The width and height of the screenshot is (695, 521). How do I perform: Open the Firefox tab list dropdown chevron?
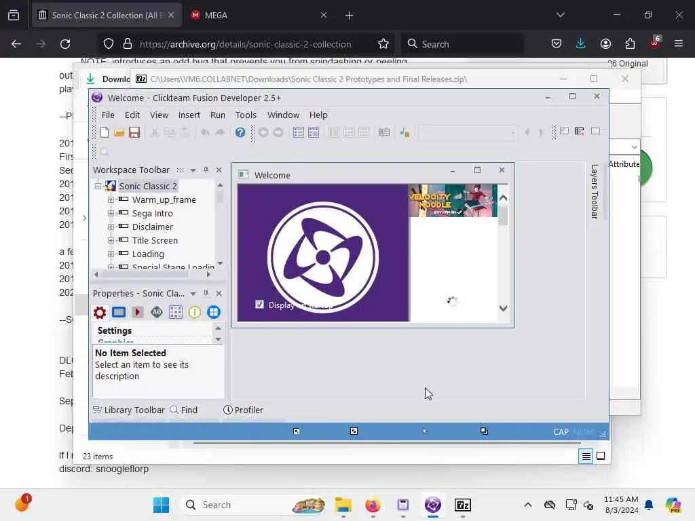pyautogui.click(x=560, y=15)
